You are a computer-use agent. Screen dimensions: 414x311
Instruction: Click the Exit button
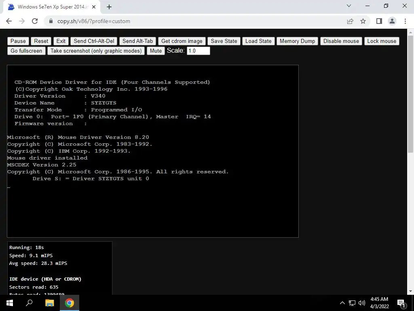[61, 41]
